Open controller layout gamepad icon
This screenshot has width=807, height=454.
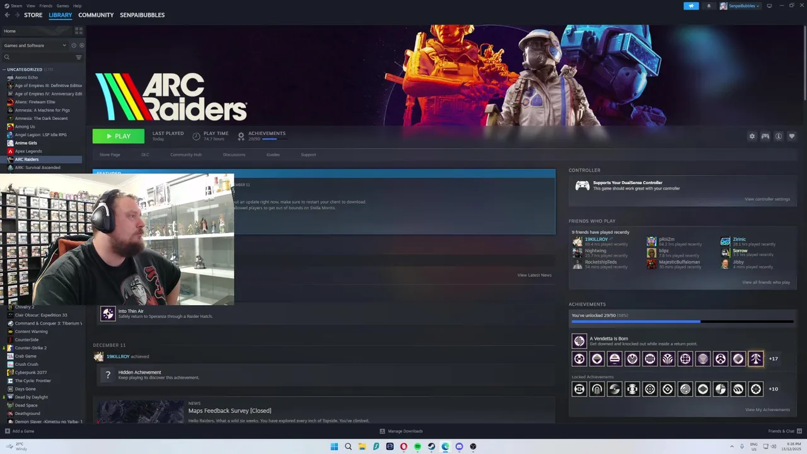[x=765, y=136]
